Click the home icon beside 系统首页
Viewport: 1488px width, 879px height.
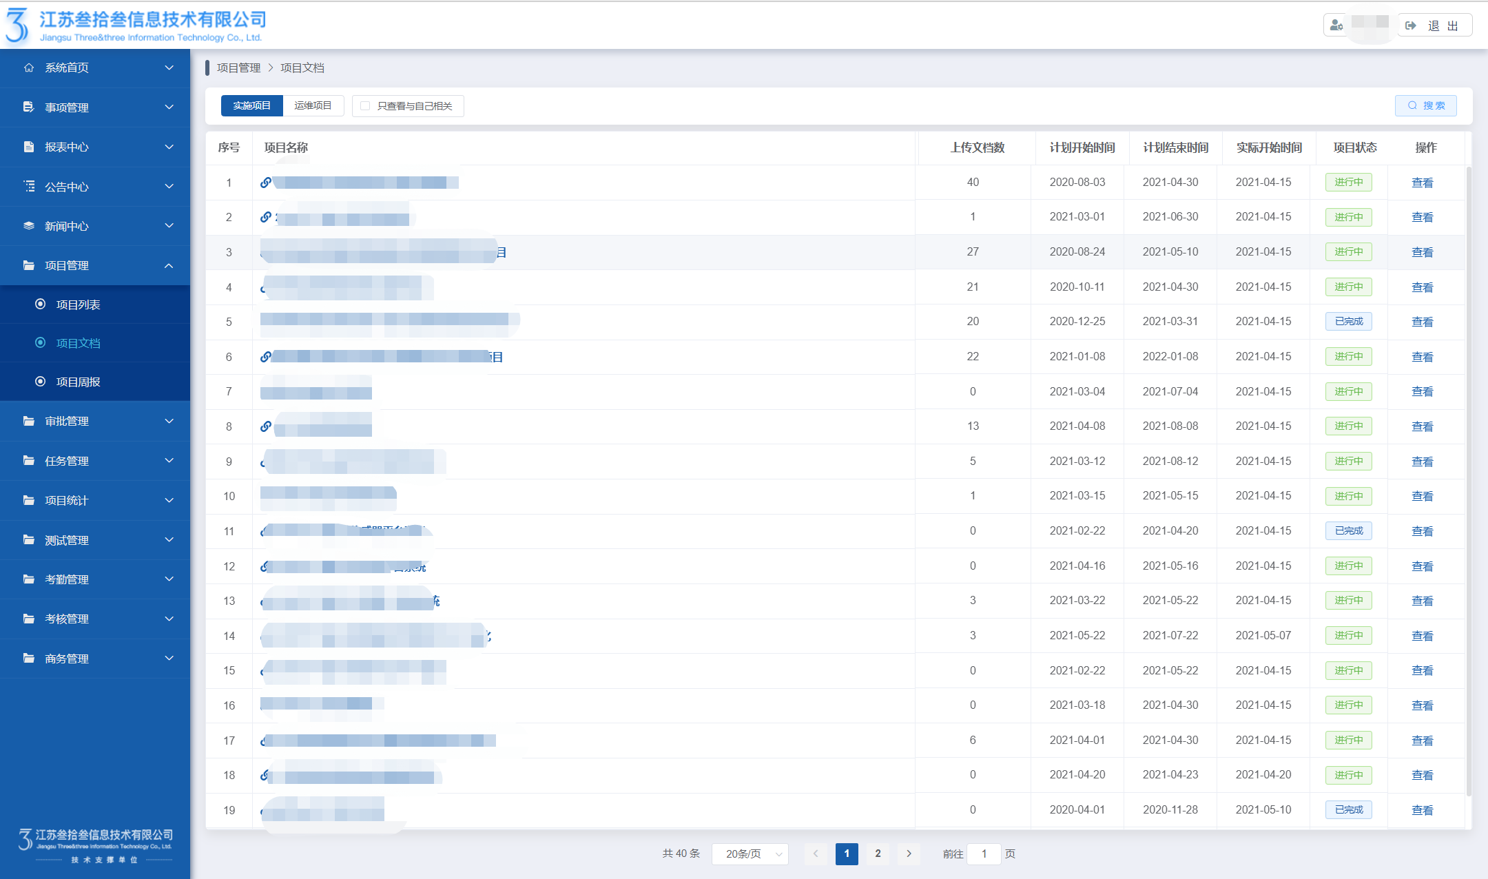pos(29,68)
